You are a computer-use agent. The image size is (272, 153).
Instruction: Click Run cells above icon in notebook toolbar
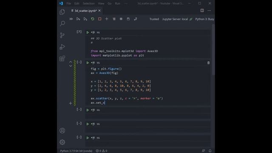click(x=78, y=19)
